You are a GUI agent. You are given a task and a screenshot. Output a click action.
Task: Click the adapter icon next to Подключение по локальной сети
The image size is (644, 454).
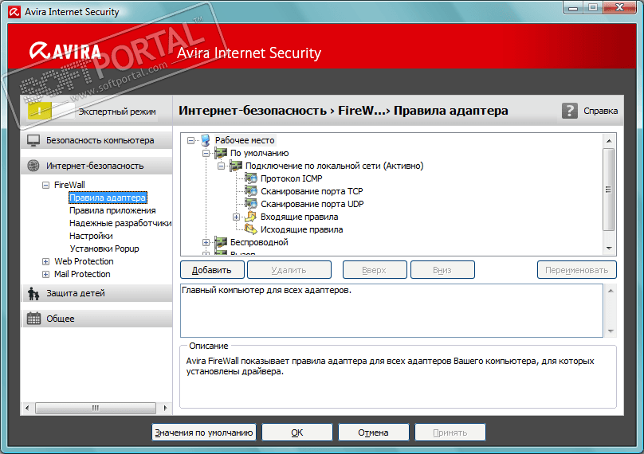[236, 166]
